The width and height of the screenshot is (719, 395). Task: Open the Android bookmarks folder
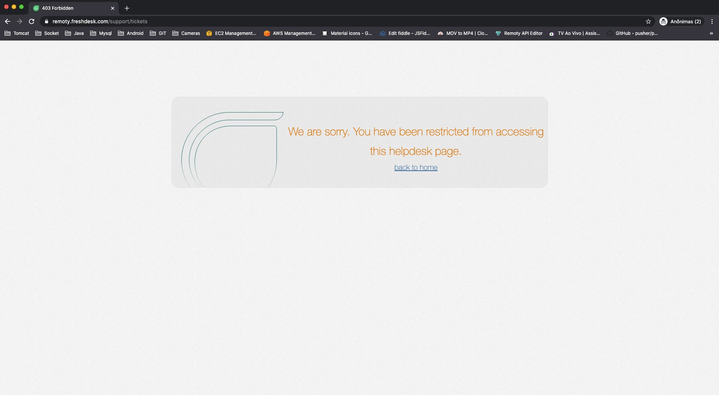point(131,33)
